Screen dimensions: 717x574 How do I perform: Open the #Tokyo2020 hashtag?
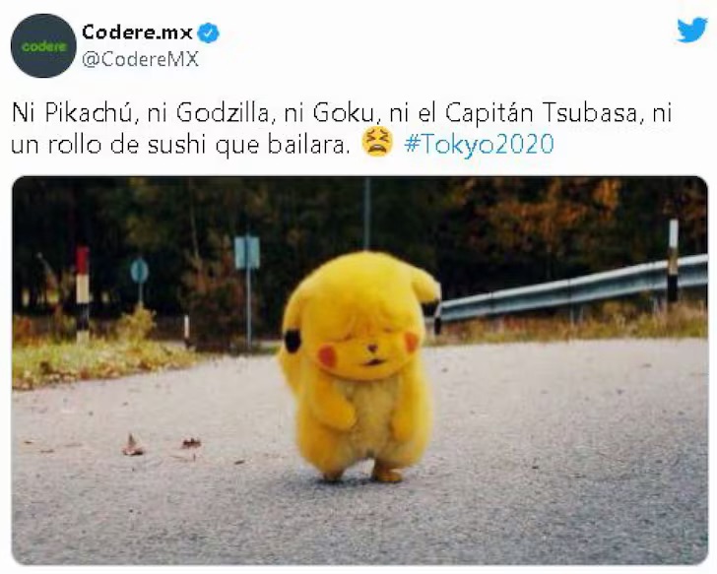[x=479, y=144]
